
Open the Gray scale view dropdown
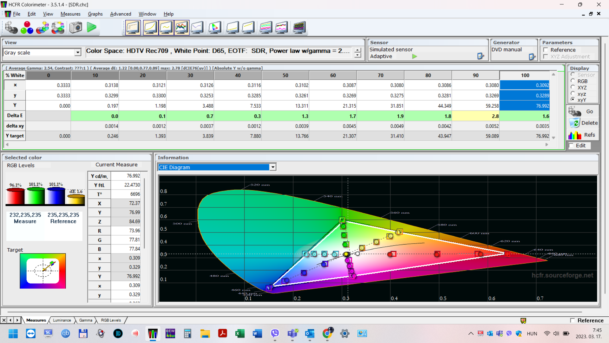point(78,53)
